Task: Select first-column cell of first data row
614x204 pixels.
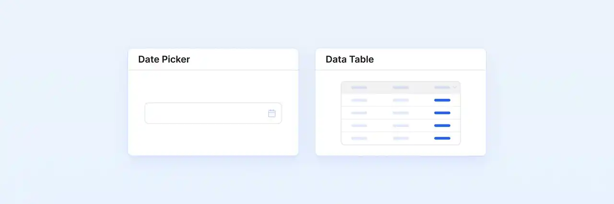Action: coord(359,100)
